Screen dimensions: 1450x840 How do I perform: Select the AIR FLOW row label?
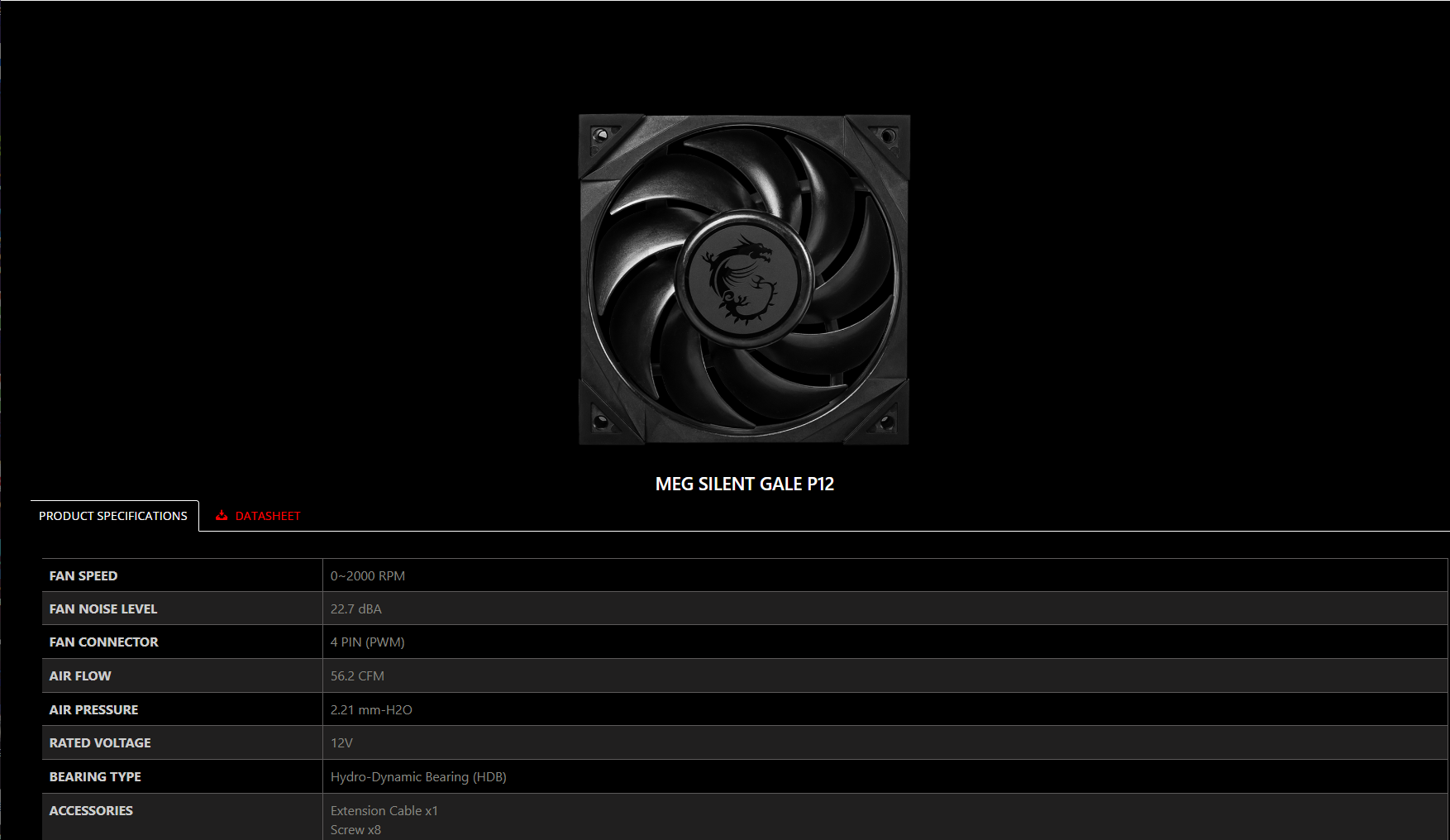click(x=80, y=676)
